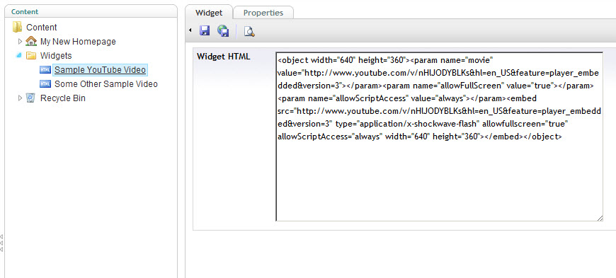
Task: Select My New Homepage in tree
Action: coord(78,41)
